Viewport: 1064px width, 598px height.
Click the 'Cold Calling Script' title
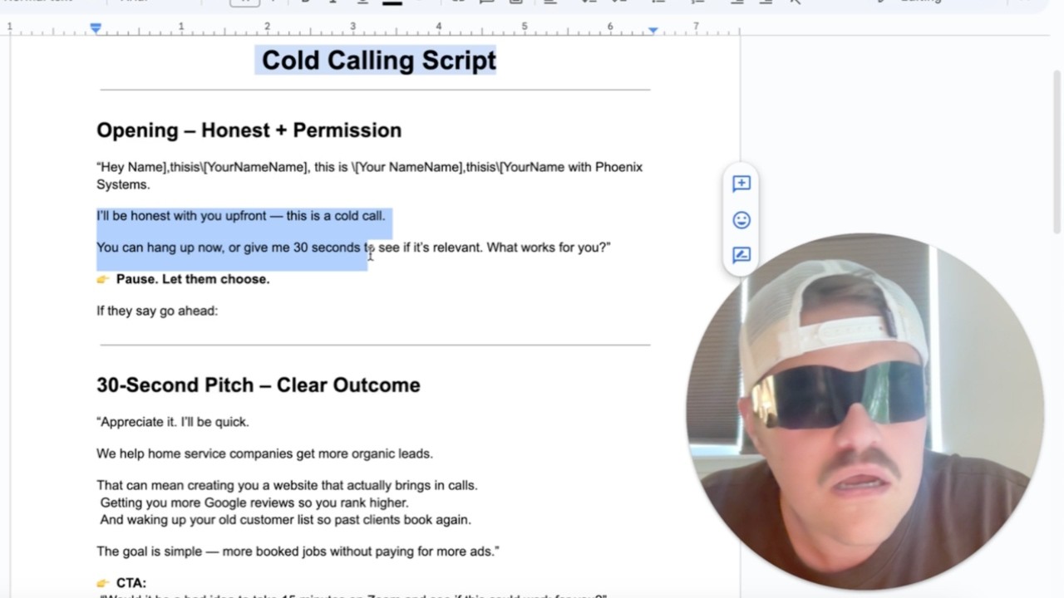(x=379, y=60)
